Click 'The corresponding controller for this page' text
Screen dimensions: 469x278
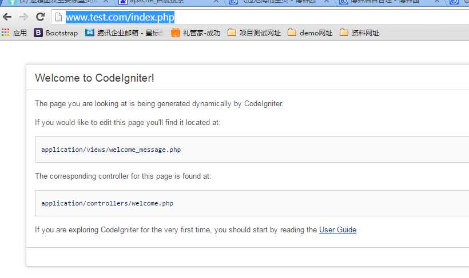[x=123, y=176]
